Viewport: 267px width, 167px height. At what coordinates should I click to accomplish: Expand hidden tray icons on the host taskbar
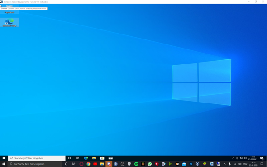[224, 164]
